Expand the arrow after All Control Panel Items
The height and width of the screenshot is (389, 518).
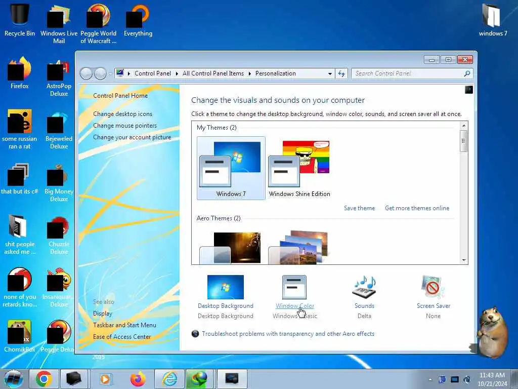pyautogui.click(x=249, y=73)
